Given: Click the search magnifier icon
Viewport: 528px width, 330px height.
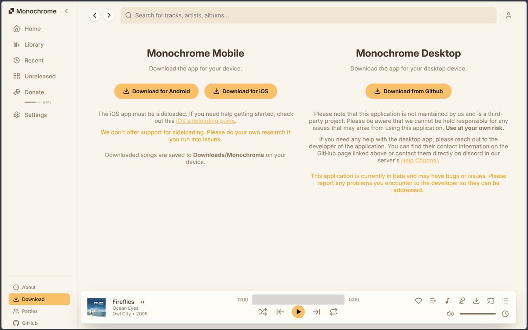Looking at the screenshot, I should 128,15.
